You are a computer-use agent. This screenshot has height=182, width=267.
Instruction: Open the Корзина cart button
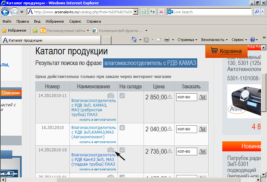coord(226,51)
